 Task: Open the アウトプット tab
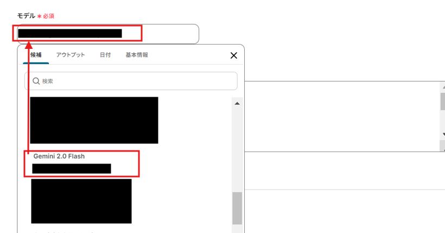[x=71, y=55]
